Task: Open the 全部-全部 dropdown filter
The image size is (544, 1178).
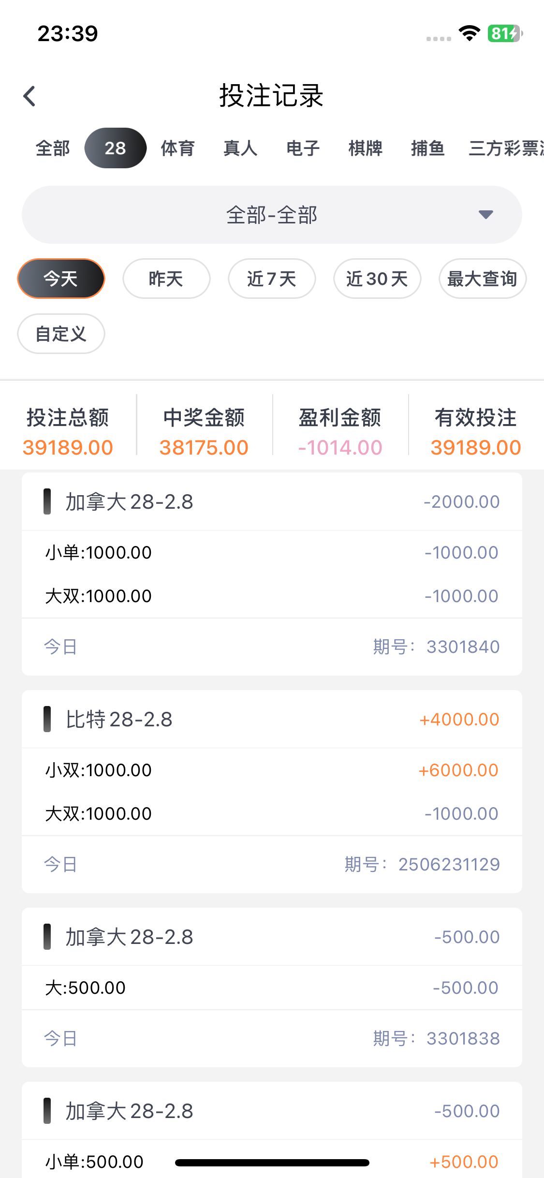Action: tap(272, 215)
